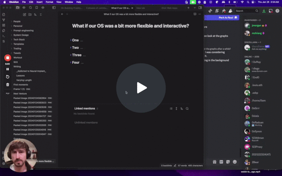The height and width of the screenshot is (176, 282).
Task: Start the video with the large play button
Action: [141, 88]
